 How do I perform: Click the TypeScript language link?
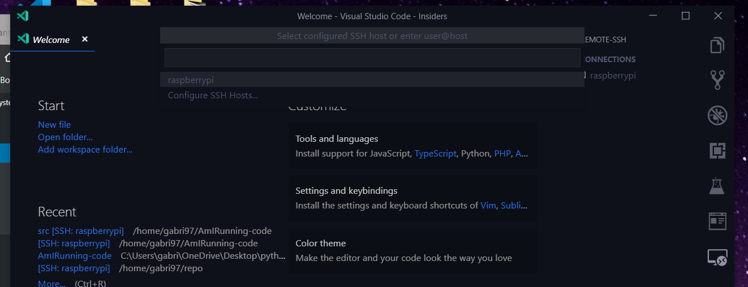[436, 153]
